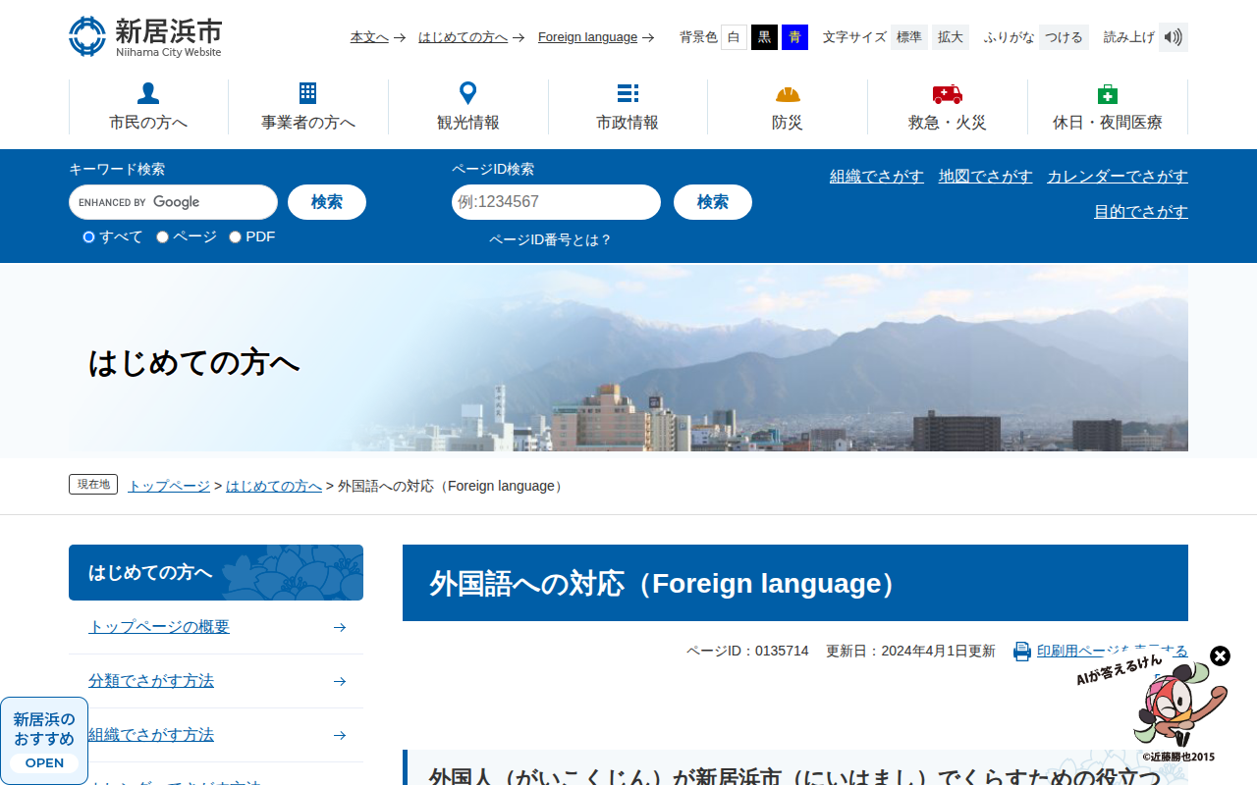Open Foreign language header link
Viewport: 1257px width, 785px height.
click(x=587, y=37)
